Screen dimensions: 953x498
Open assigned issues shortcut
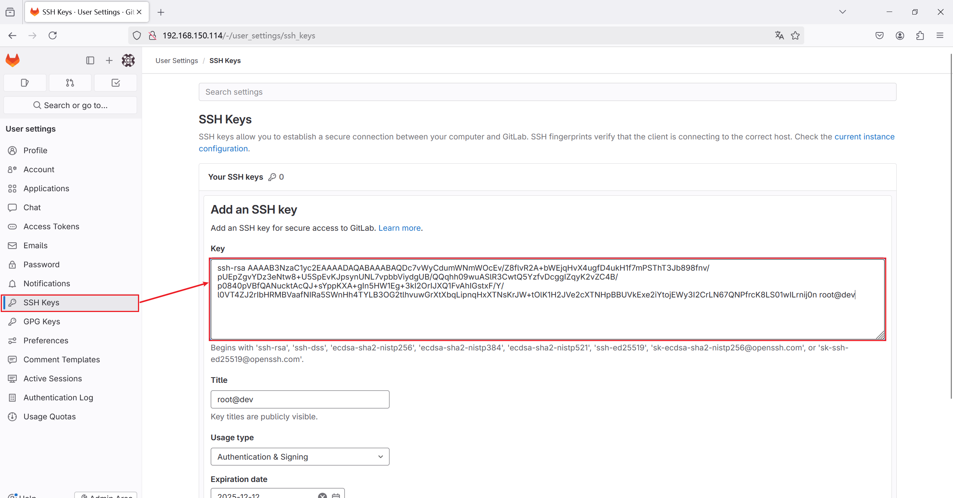point(25,83)
